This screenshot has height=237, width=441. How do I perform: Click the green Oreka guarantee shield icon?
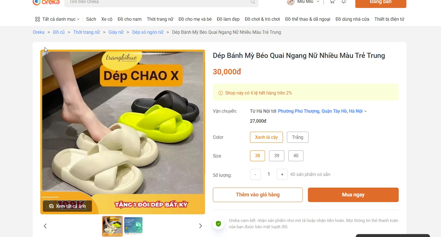coord(218,224)
